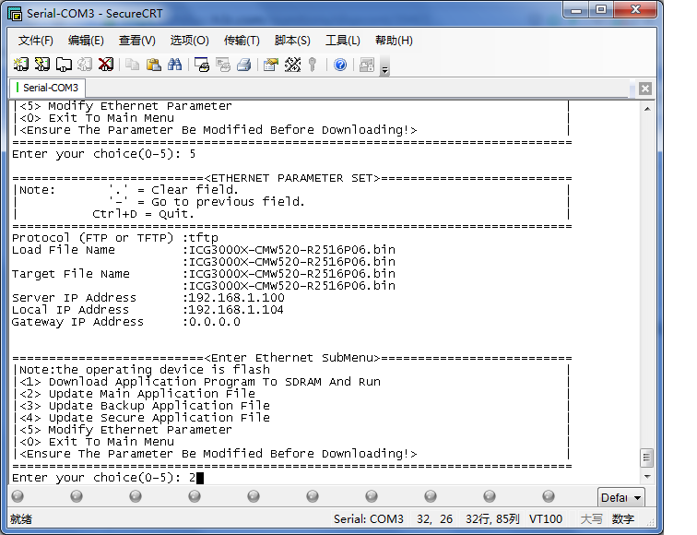Screen dimensions: 697x535
Task: Click the terminal scrollbar down arrow
Action: point(647,477)
